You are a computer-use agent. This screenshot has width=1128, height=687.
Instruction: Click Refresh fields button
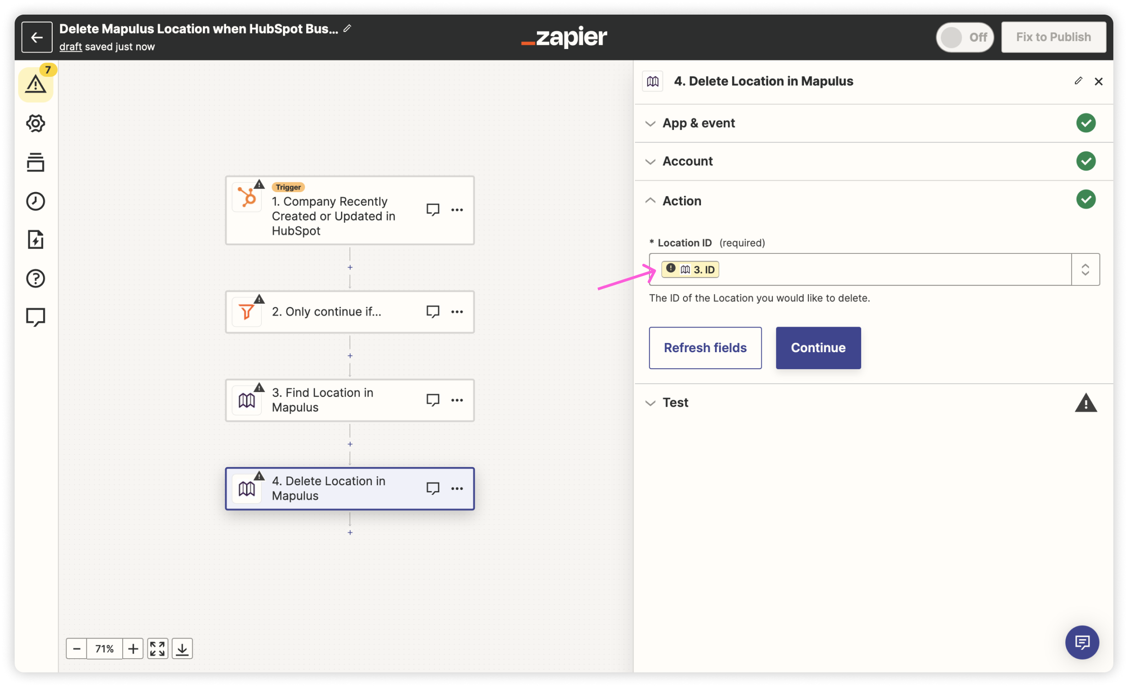click(705, 348)
